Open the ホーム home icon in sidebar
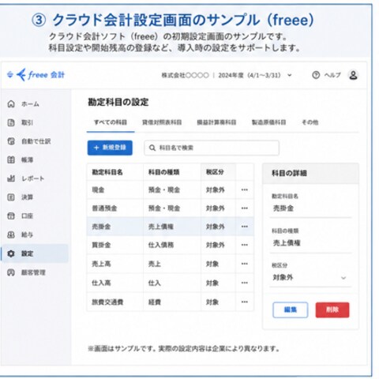 11,103
